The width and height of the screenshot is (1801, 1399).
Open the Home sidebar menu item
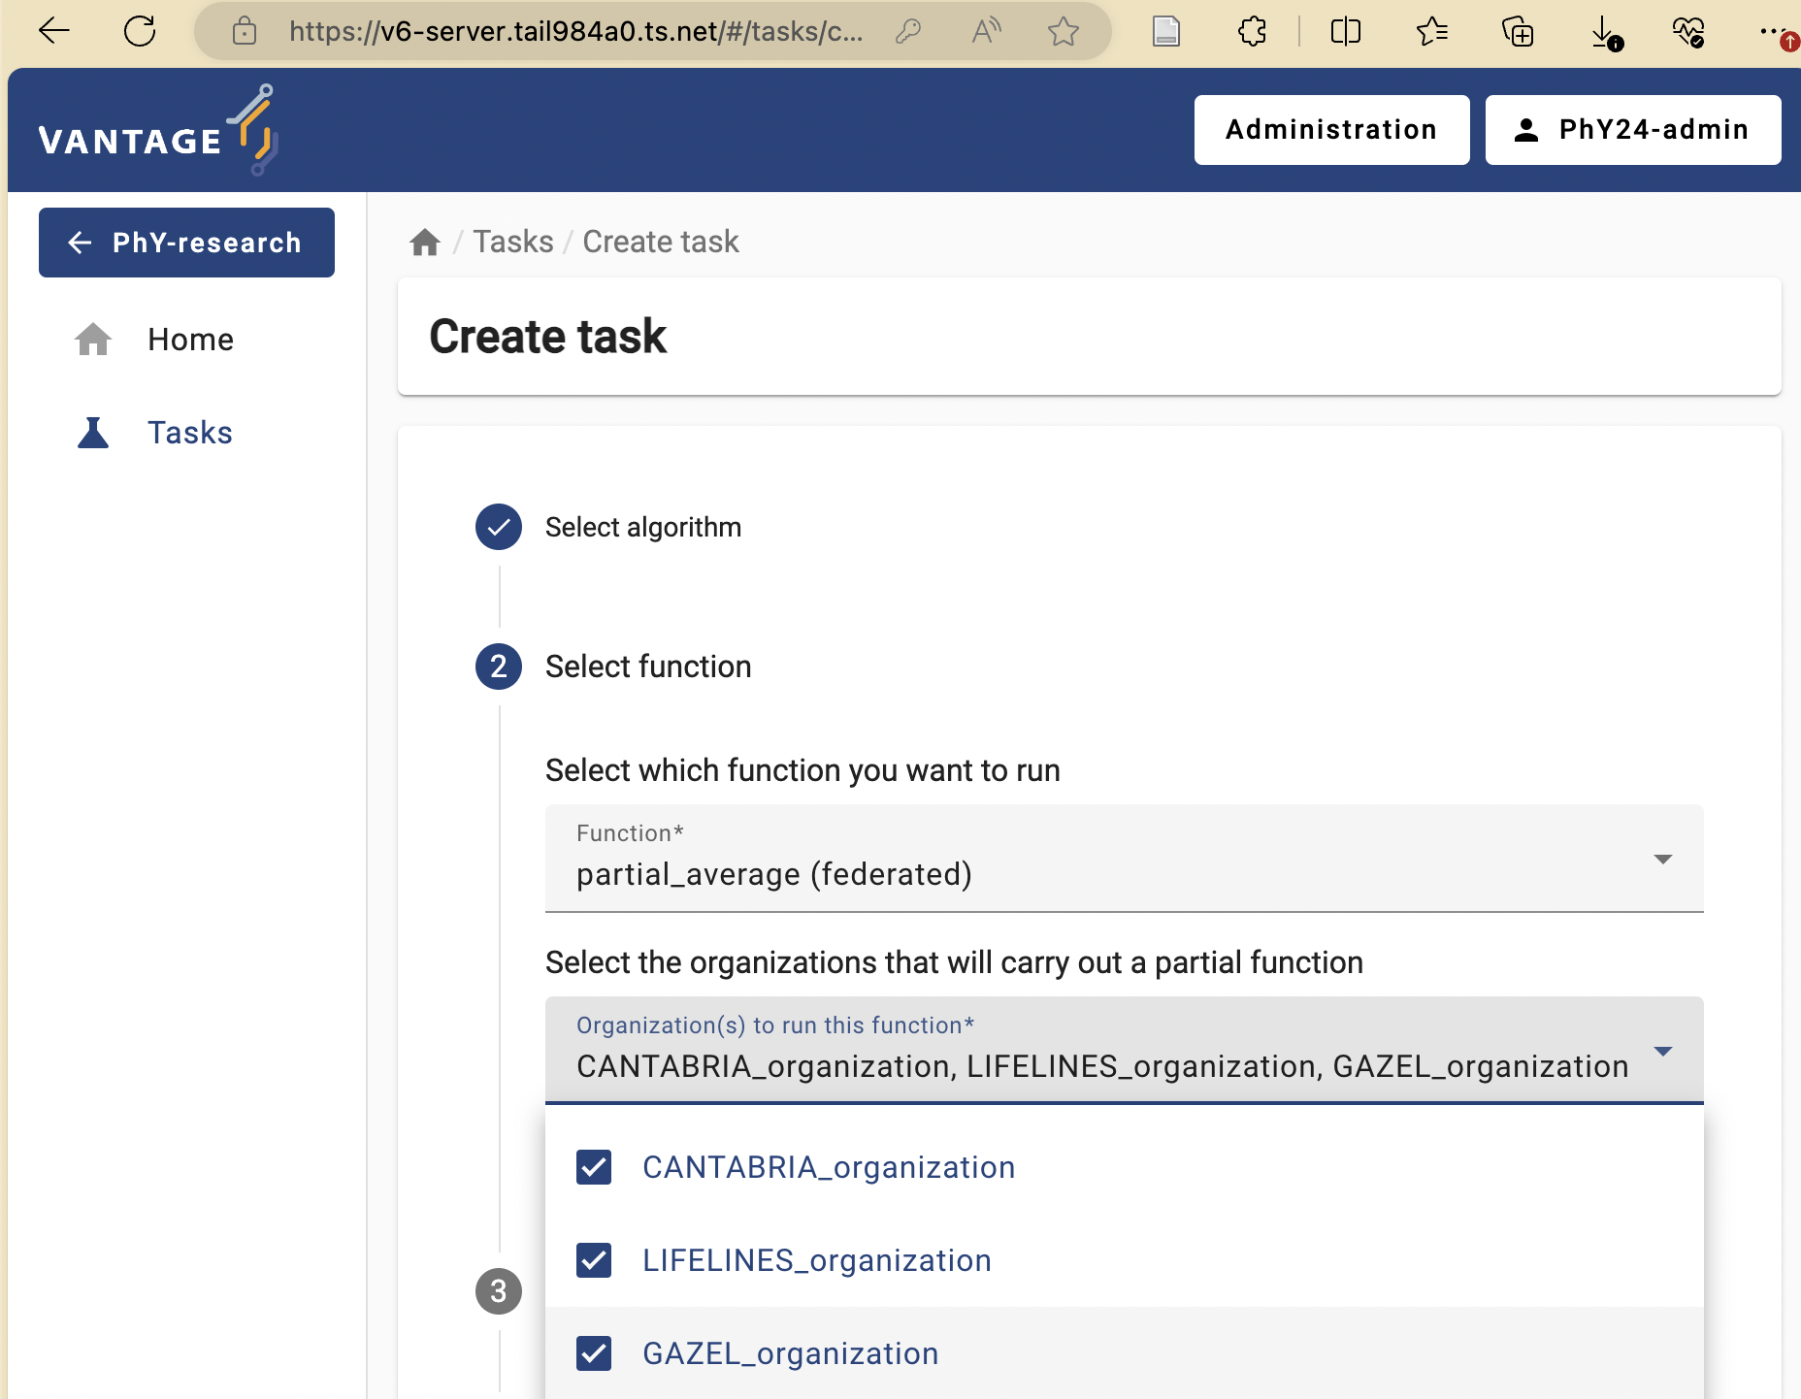187,340
